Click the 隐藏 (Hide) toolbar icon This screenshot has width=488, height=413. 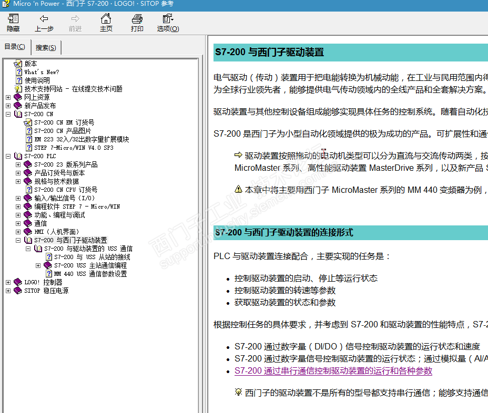coord(13,19)
